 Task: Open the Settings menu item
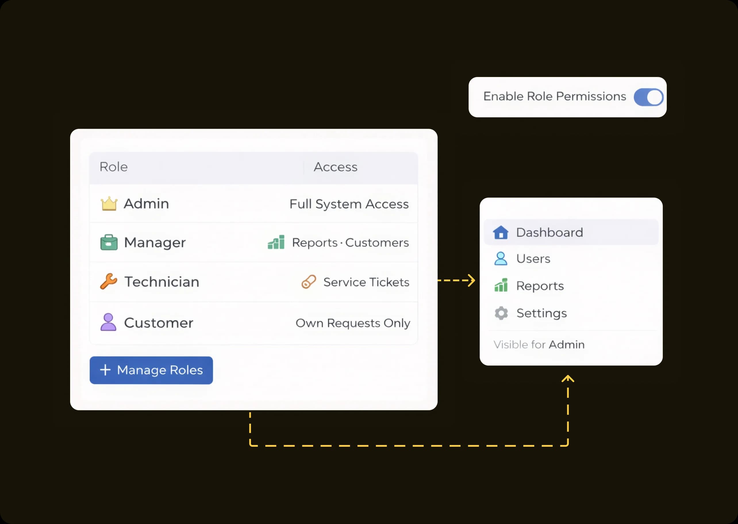pos(571,313)
